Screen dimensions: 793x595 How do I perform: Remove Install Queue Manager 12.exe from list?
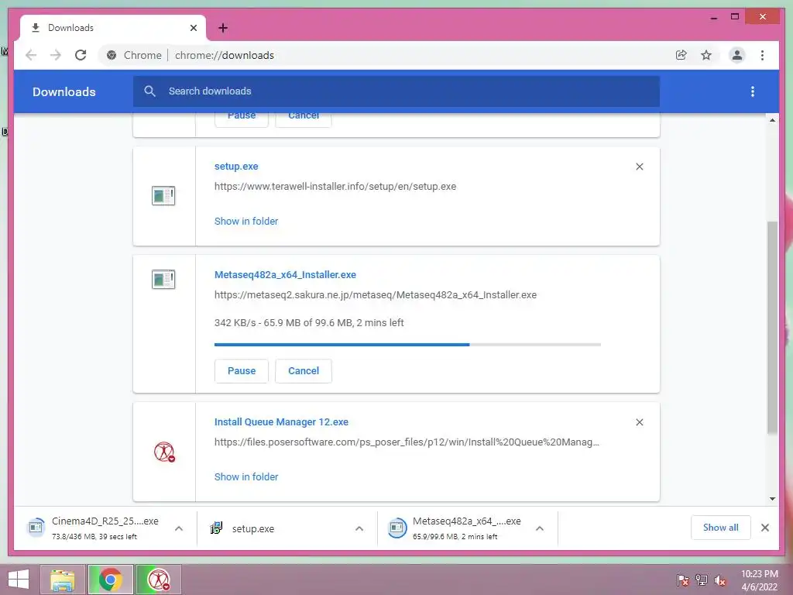point(639,422)
